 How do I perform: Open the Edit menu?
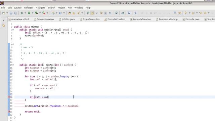(10, 8)
